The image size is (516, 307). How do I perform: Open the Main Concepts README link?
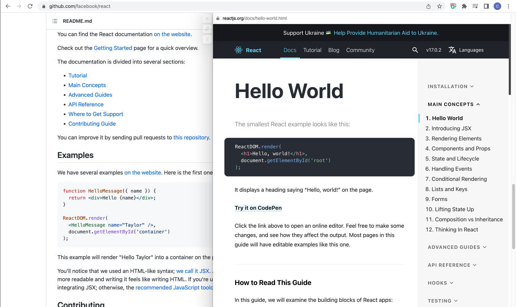87,85
